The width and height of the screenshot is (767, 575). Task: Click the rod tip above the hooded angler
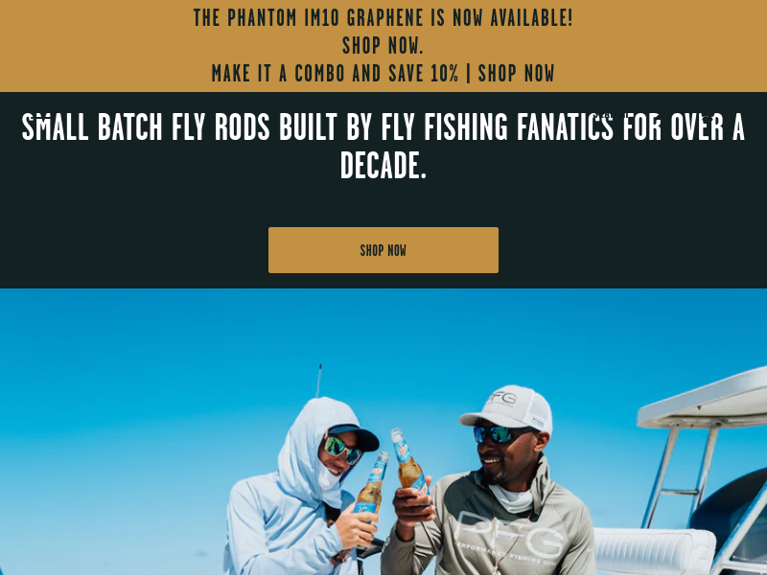319,380
